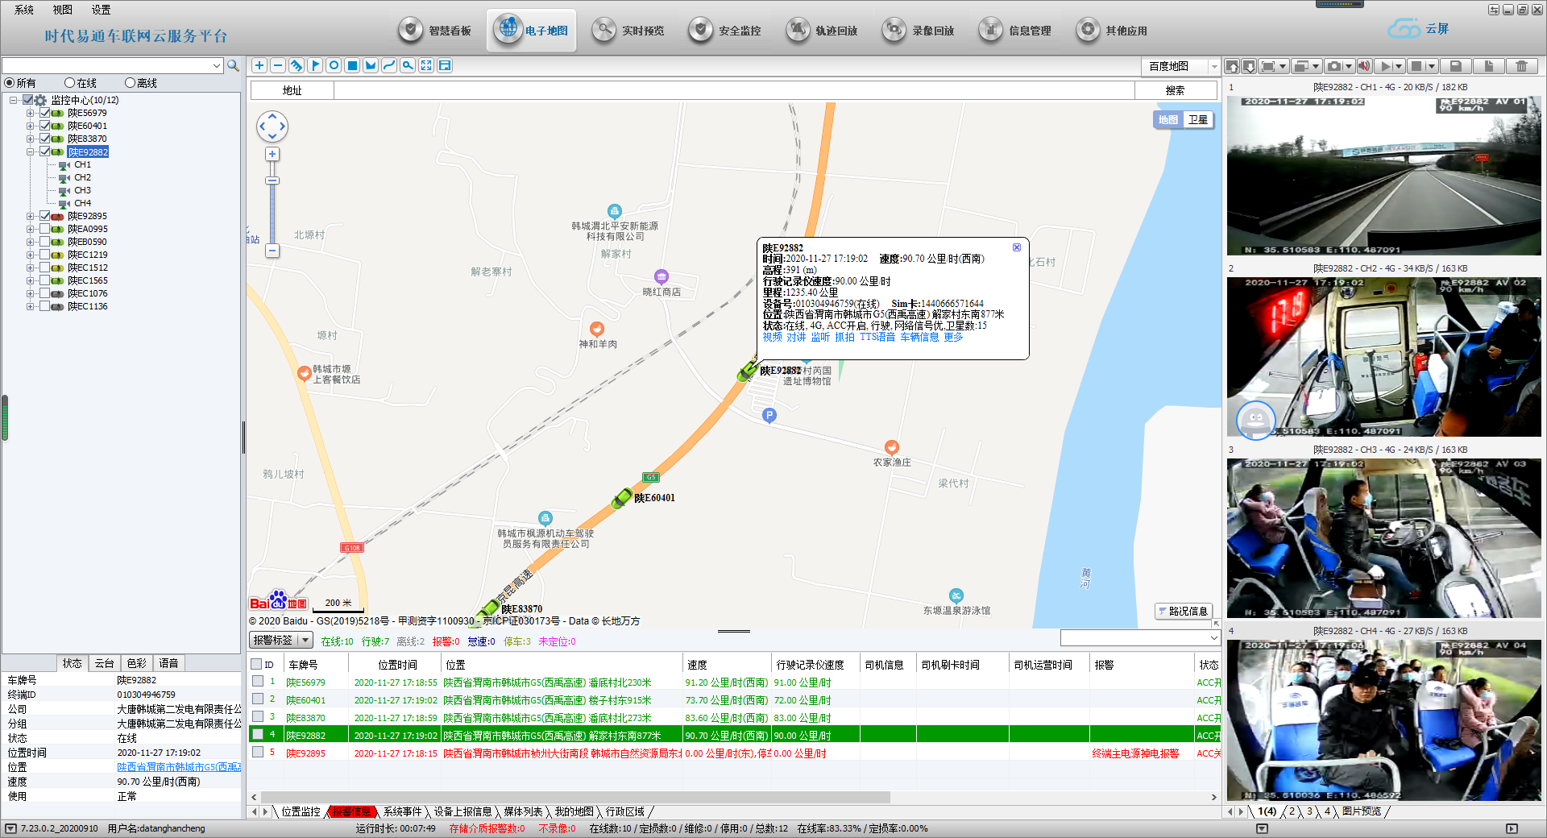
Task: Click the stop video square button
Action: point(1416,66)
